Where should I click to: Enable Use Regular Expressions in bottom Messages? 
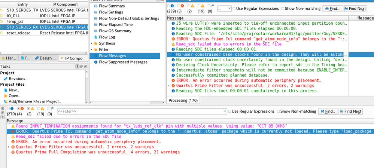coord(230,112)
